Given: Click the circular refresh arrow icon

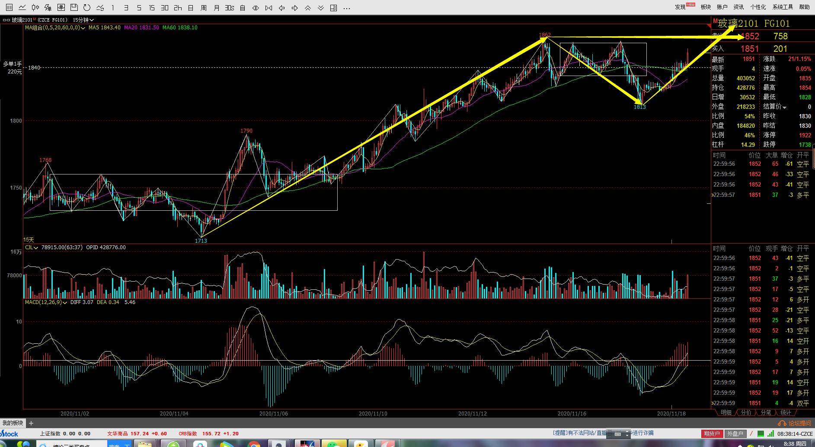Looking at the screenshot, I should (x=87, y=8).
